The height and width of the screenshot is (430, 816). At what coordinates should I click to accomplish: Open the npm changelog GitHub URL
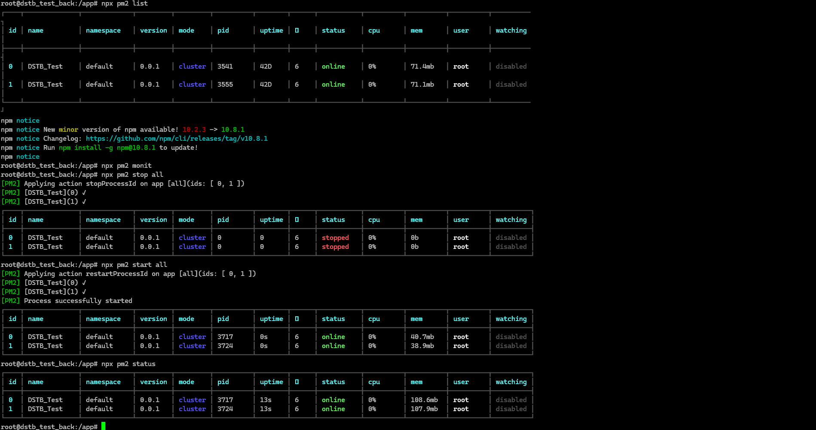[177, 139]
